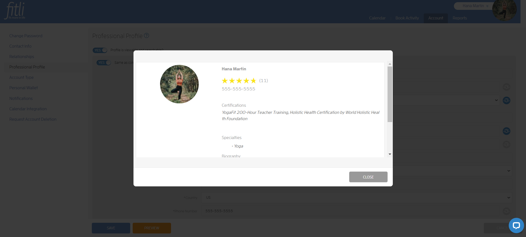Click the Certifications heading
This screenshot has width=526, height=237.
234,105
